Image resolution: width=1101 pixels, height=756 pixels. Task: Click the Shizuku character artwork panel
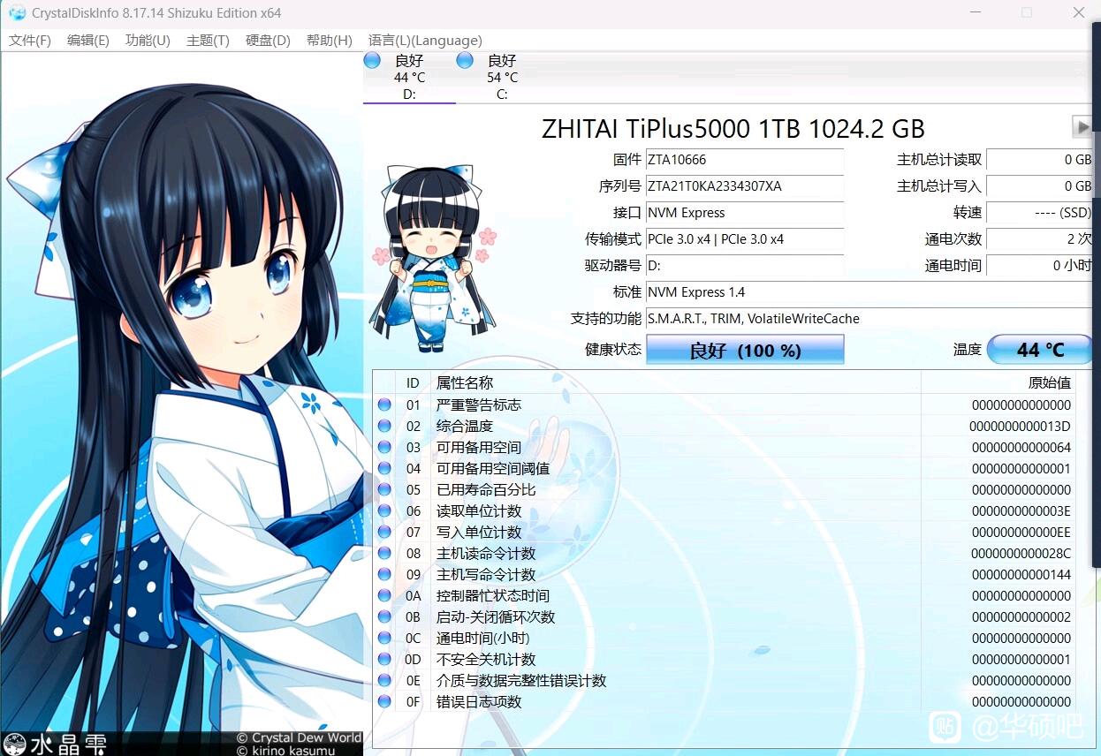click(x=181, y=404)
